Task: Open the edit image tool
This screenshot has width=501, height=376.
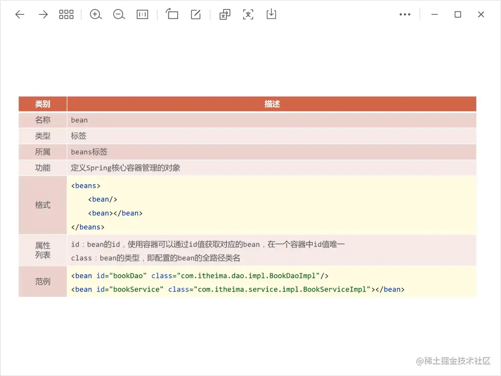Action: tap(196, 14)
